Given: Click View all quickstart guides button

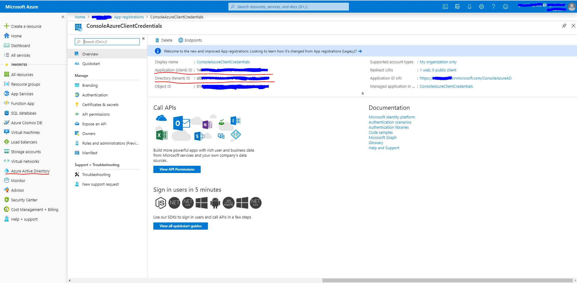Looking at the screenshot, I should point(180,226).
